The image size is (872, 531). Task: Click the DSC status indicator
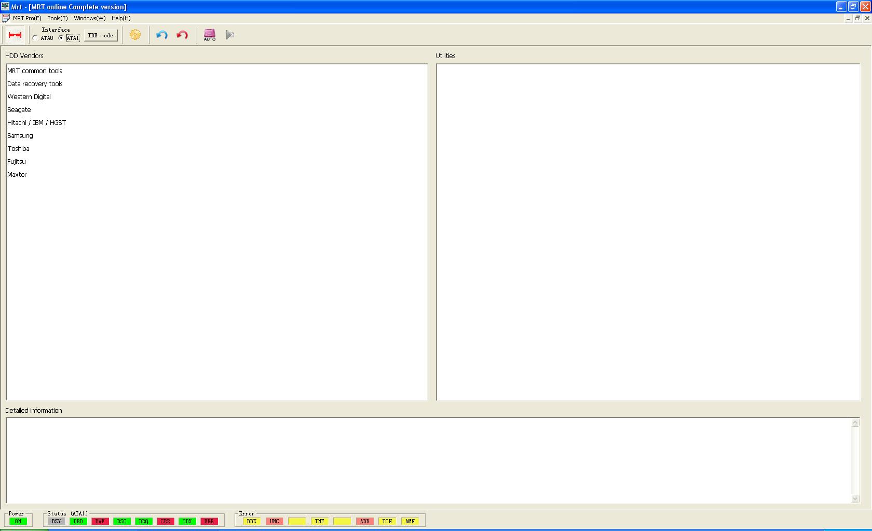pos(122,521)
